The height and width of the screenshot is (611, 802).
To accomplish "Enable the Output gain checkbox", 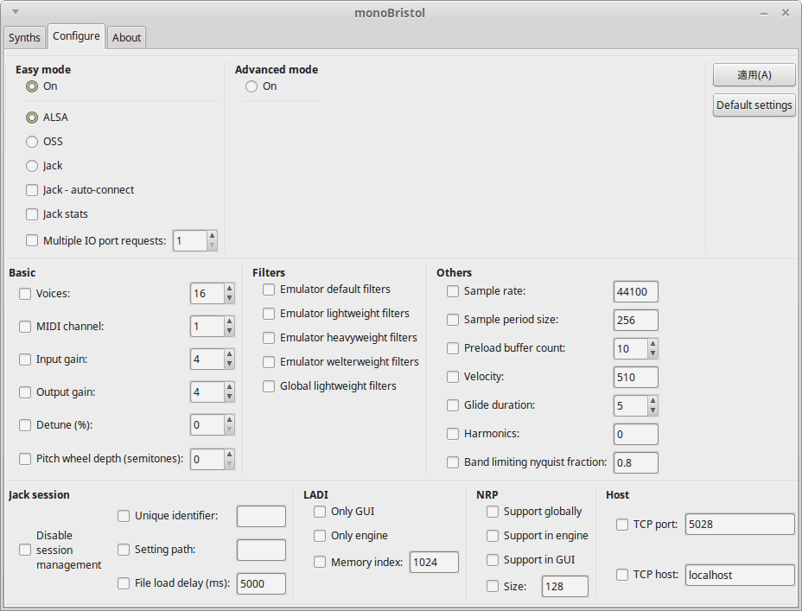I will (25, 392).
